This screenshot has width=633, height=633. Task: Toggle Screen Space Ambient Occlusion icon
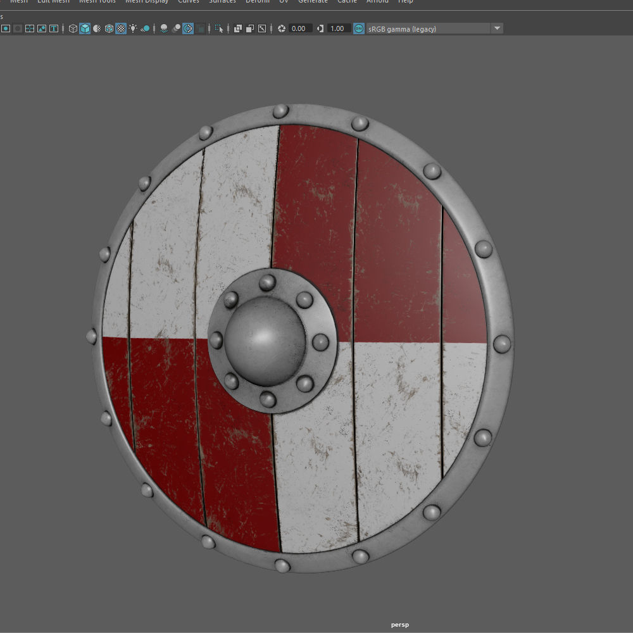(164, 28)
